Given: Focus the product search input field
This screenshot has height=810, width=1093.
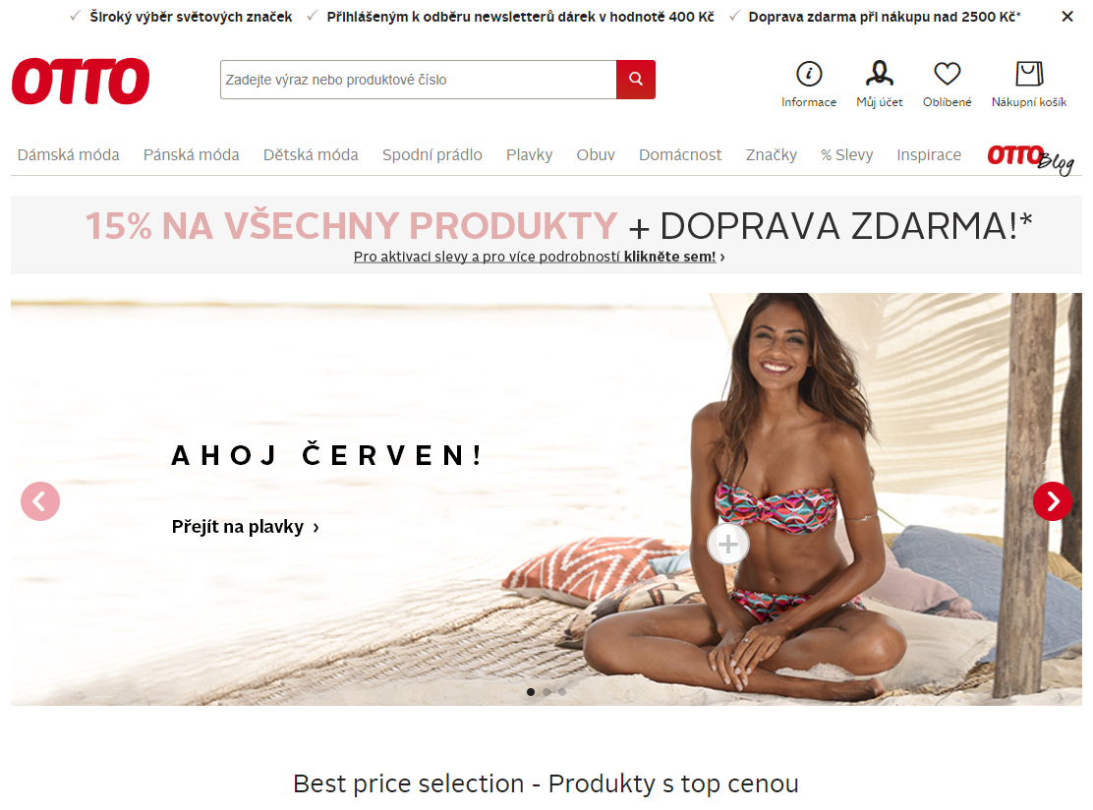Looking at the screenshot, I should click(x=419, y=80).
